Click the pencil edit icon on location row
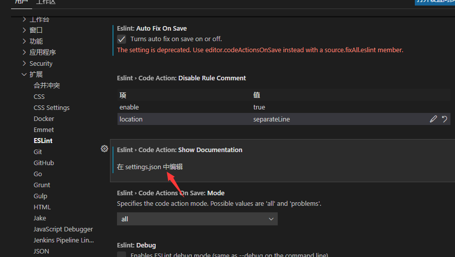Viewport: 455px width, 257px height. coord(433,119)
